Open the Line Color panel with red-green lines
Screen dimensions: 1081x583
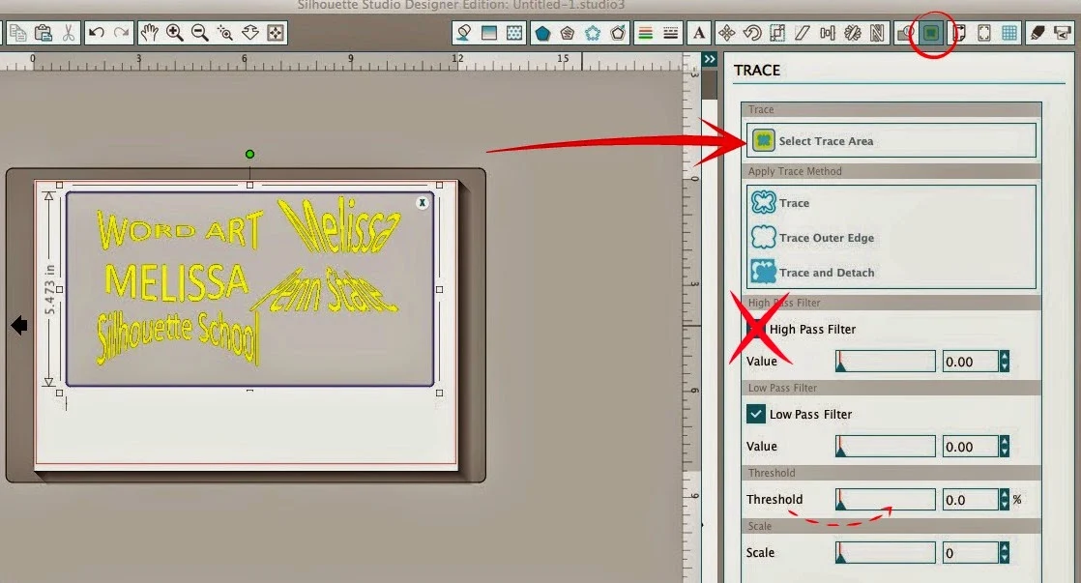click(x=645, y=33)
